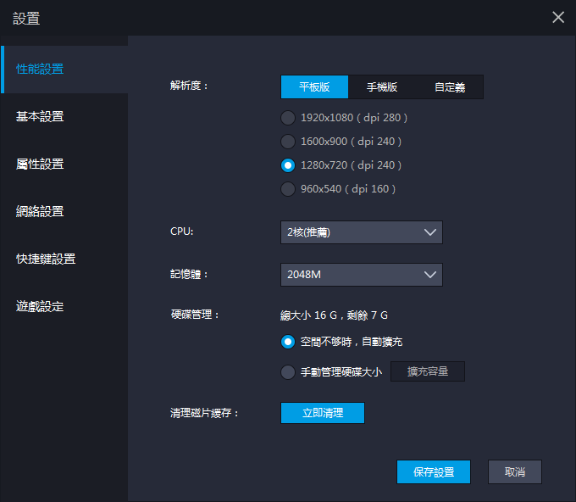This screenshot has height=502, width=576.
Task: Close the 設置 settings dialog
Action: coord(558,18)
